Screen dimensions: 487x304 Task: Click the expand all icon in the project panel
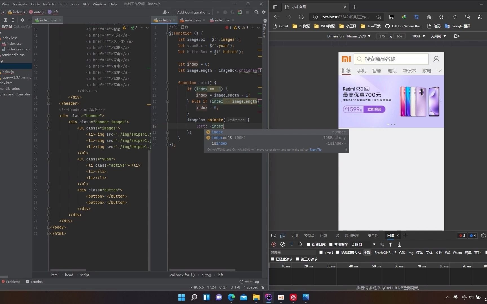[x=6, y=20]
